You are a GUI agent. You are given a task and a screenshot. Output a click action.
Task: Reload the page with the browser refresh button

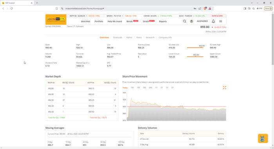[x=12, y=8]
